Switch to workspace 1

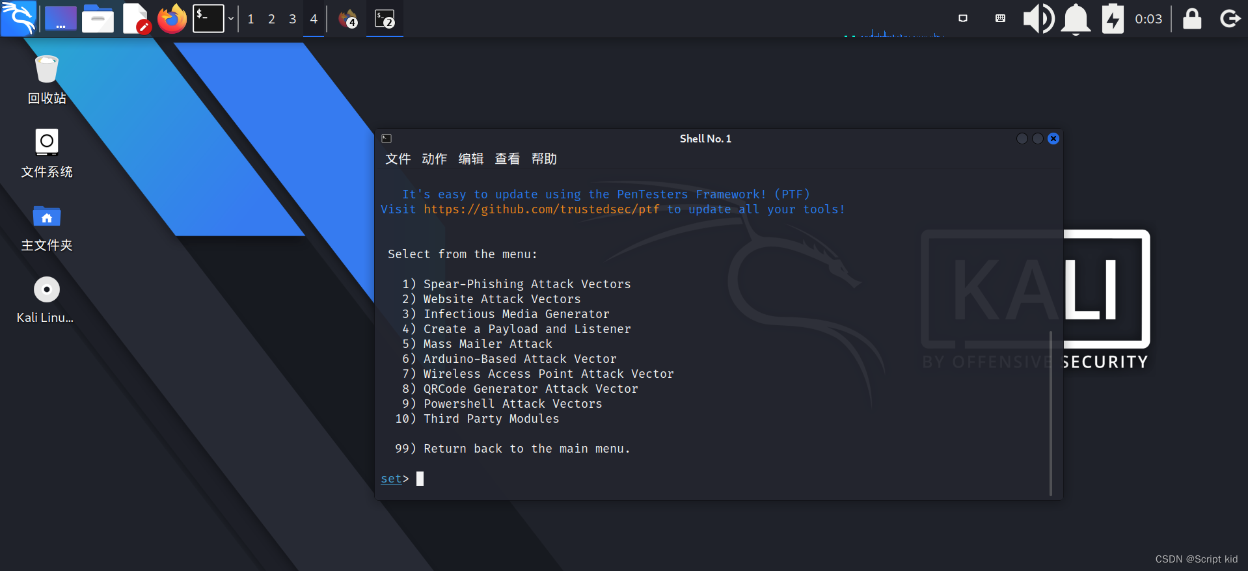coord(251,19)
